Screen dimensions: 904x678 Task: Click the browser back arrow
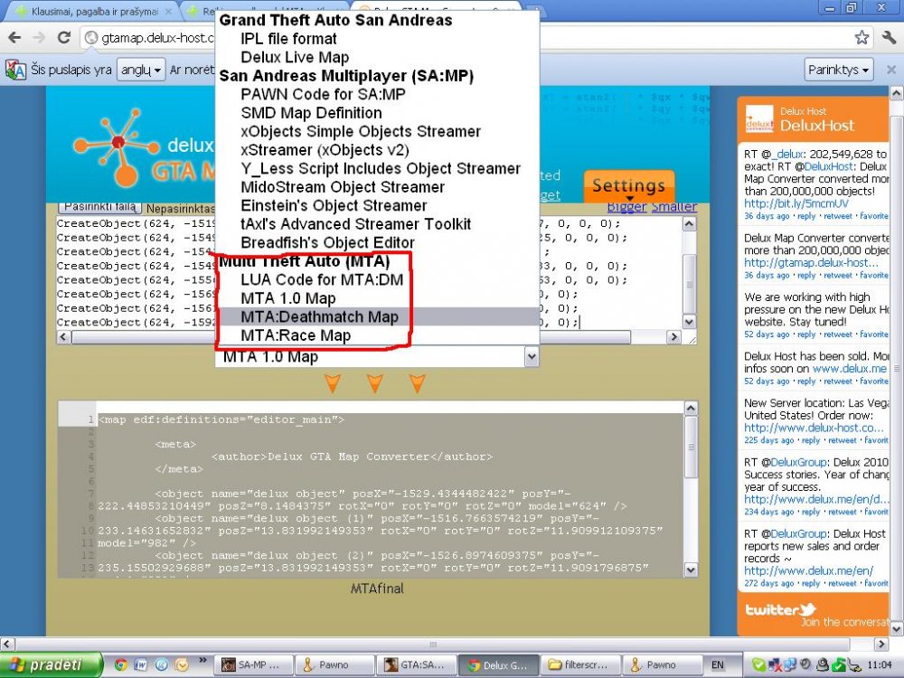[x=14, y=38]
